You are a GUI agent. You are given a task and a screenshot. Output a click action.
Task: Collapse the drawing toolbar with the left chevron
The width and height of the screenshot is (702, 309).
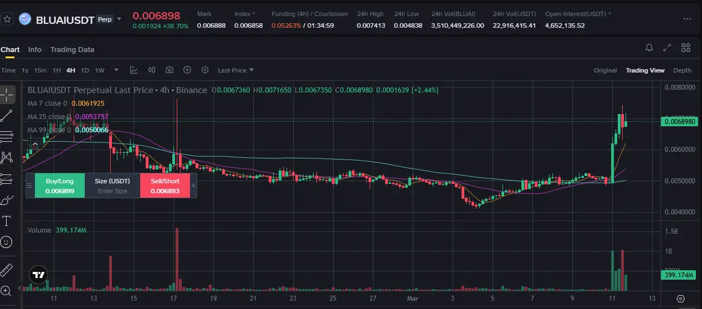[x=20, y=289]
